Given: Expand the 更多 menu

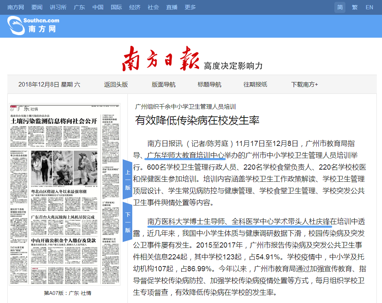Looking at the screenshot, I should pos(190,7).
